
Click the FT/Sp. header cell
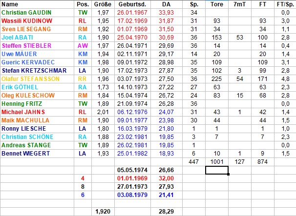pyautogui.click(x=284, y=4)
